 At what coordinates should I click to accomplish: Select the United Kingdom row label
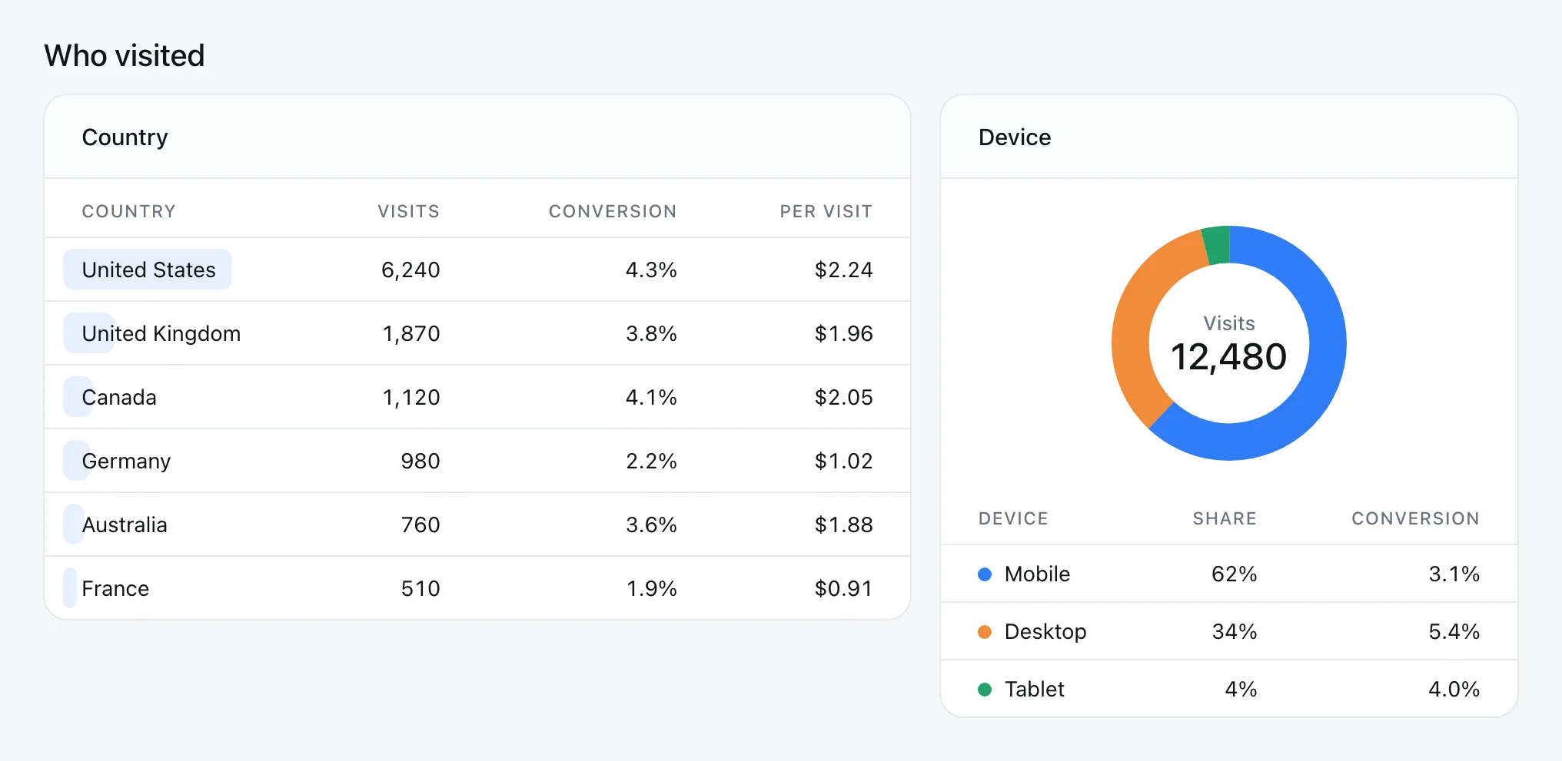point(161,333)
